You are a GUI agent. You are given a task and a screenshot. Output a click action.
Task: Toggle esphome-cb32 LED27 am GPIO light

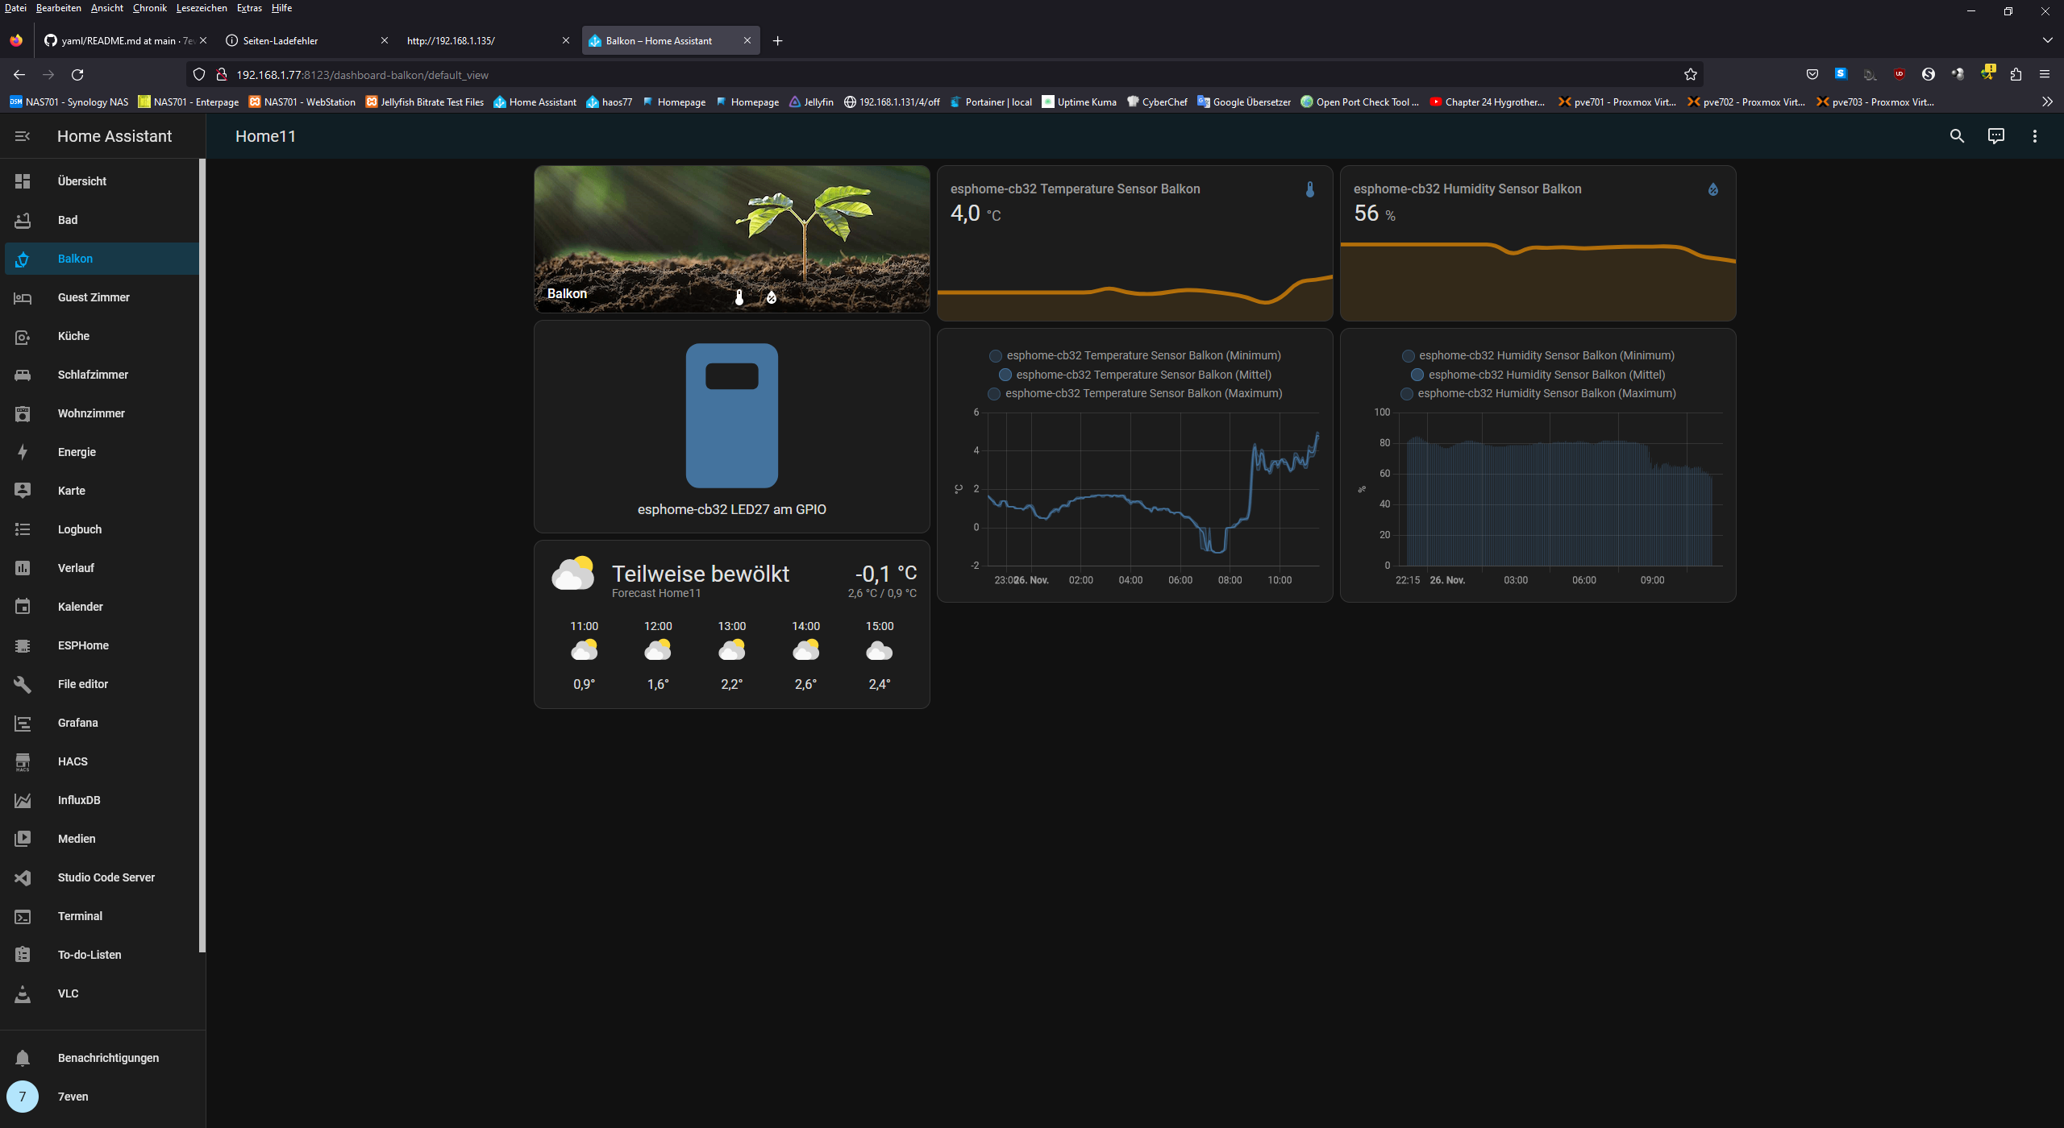coord(731,416)
